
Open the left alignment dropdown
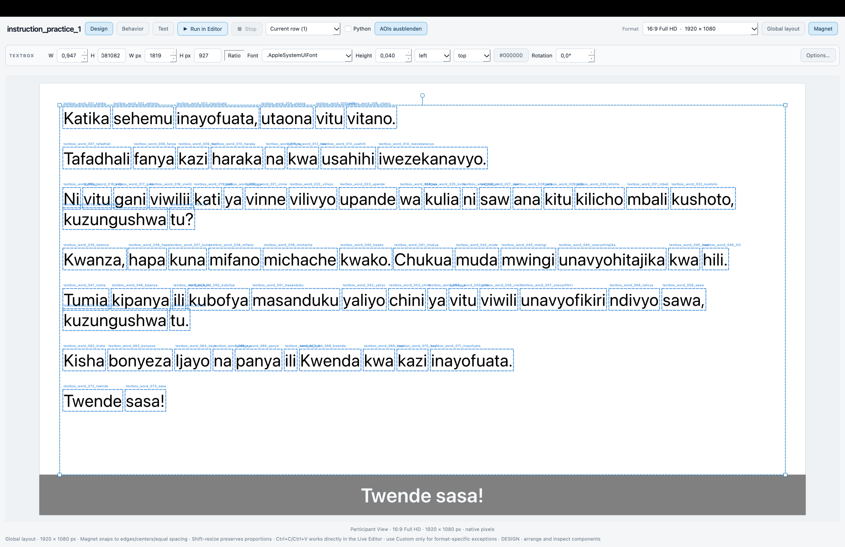coord(432,55)
